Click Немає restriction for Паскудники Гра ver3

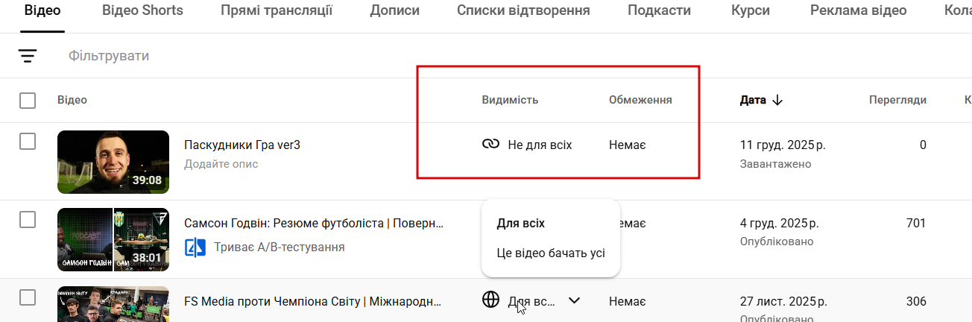tap(628, 145)
